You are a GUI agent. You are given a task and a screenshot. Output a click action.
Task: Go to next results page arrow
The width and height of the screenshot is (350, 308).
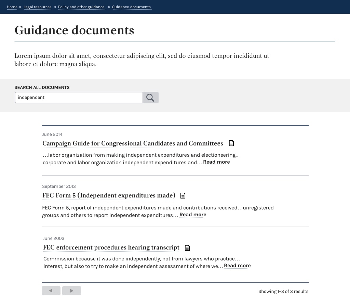72,291
